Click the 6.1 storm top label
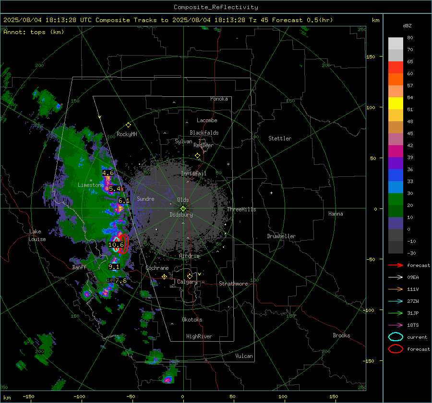Screen dimensions: 432x403 124,201
